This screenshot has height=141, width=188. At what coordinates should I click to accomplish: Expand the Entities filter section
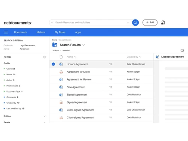44,116
